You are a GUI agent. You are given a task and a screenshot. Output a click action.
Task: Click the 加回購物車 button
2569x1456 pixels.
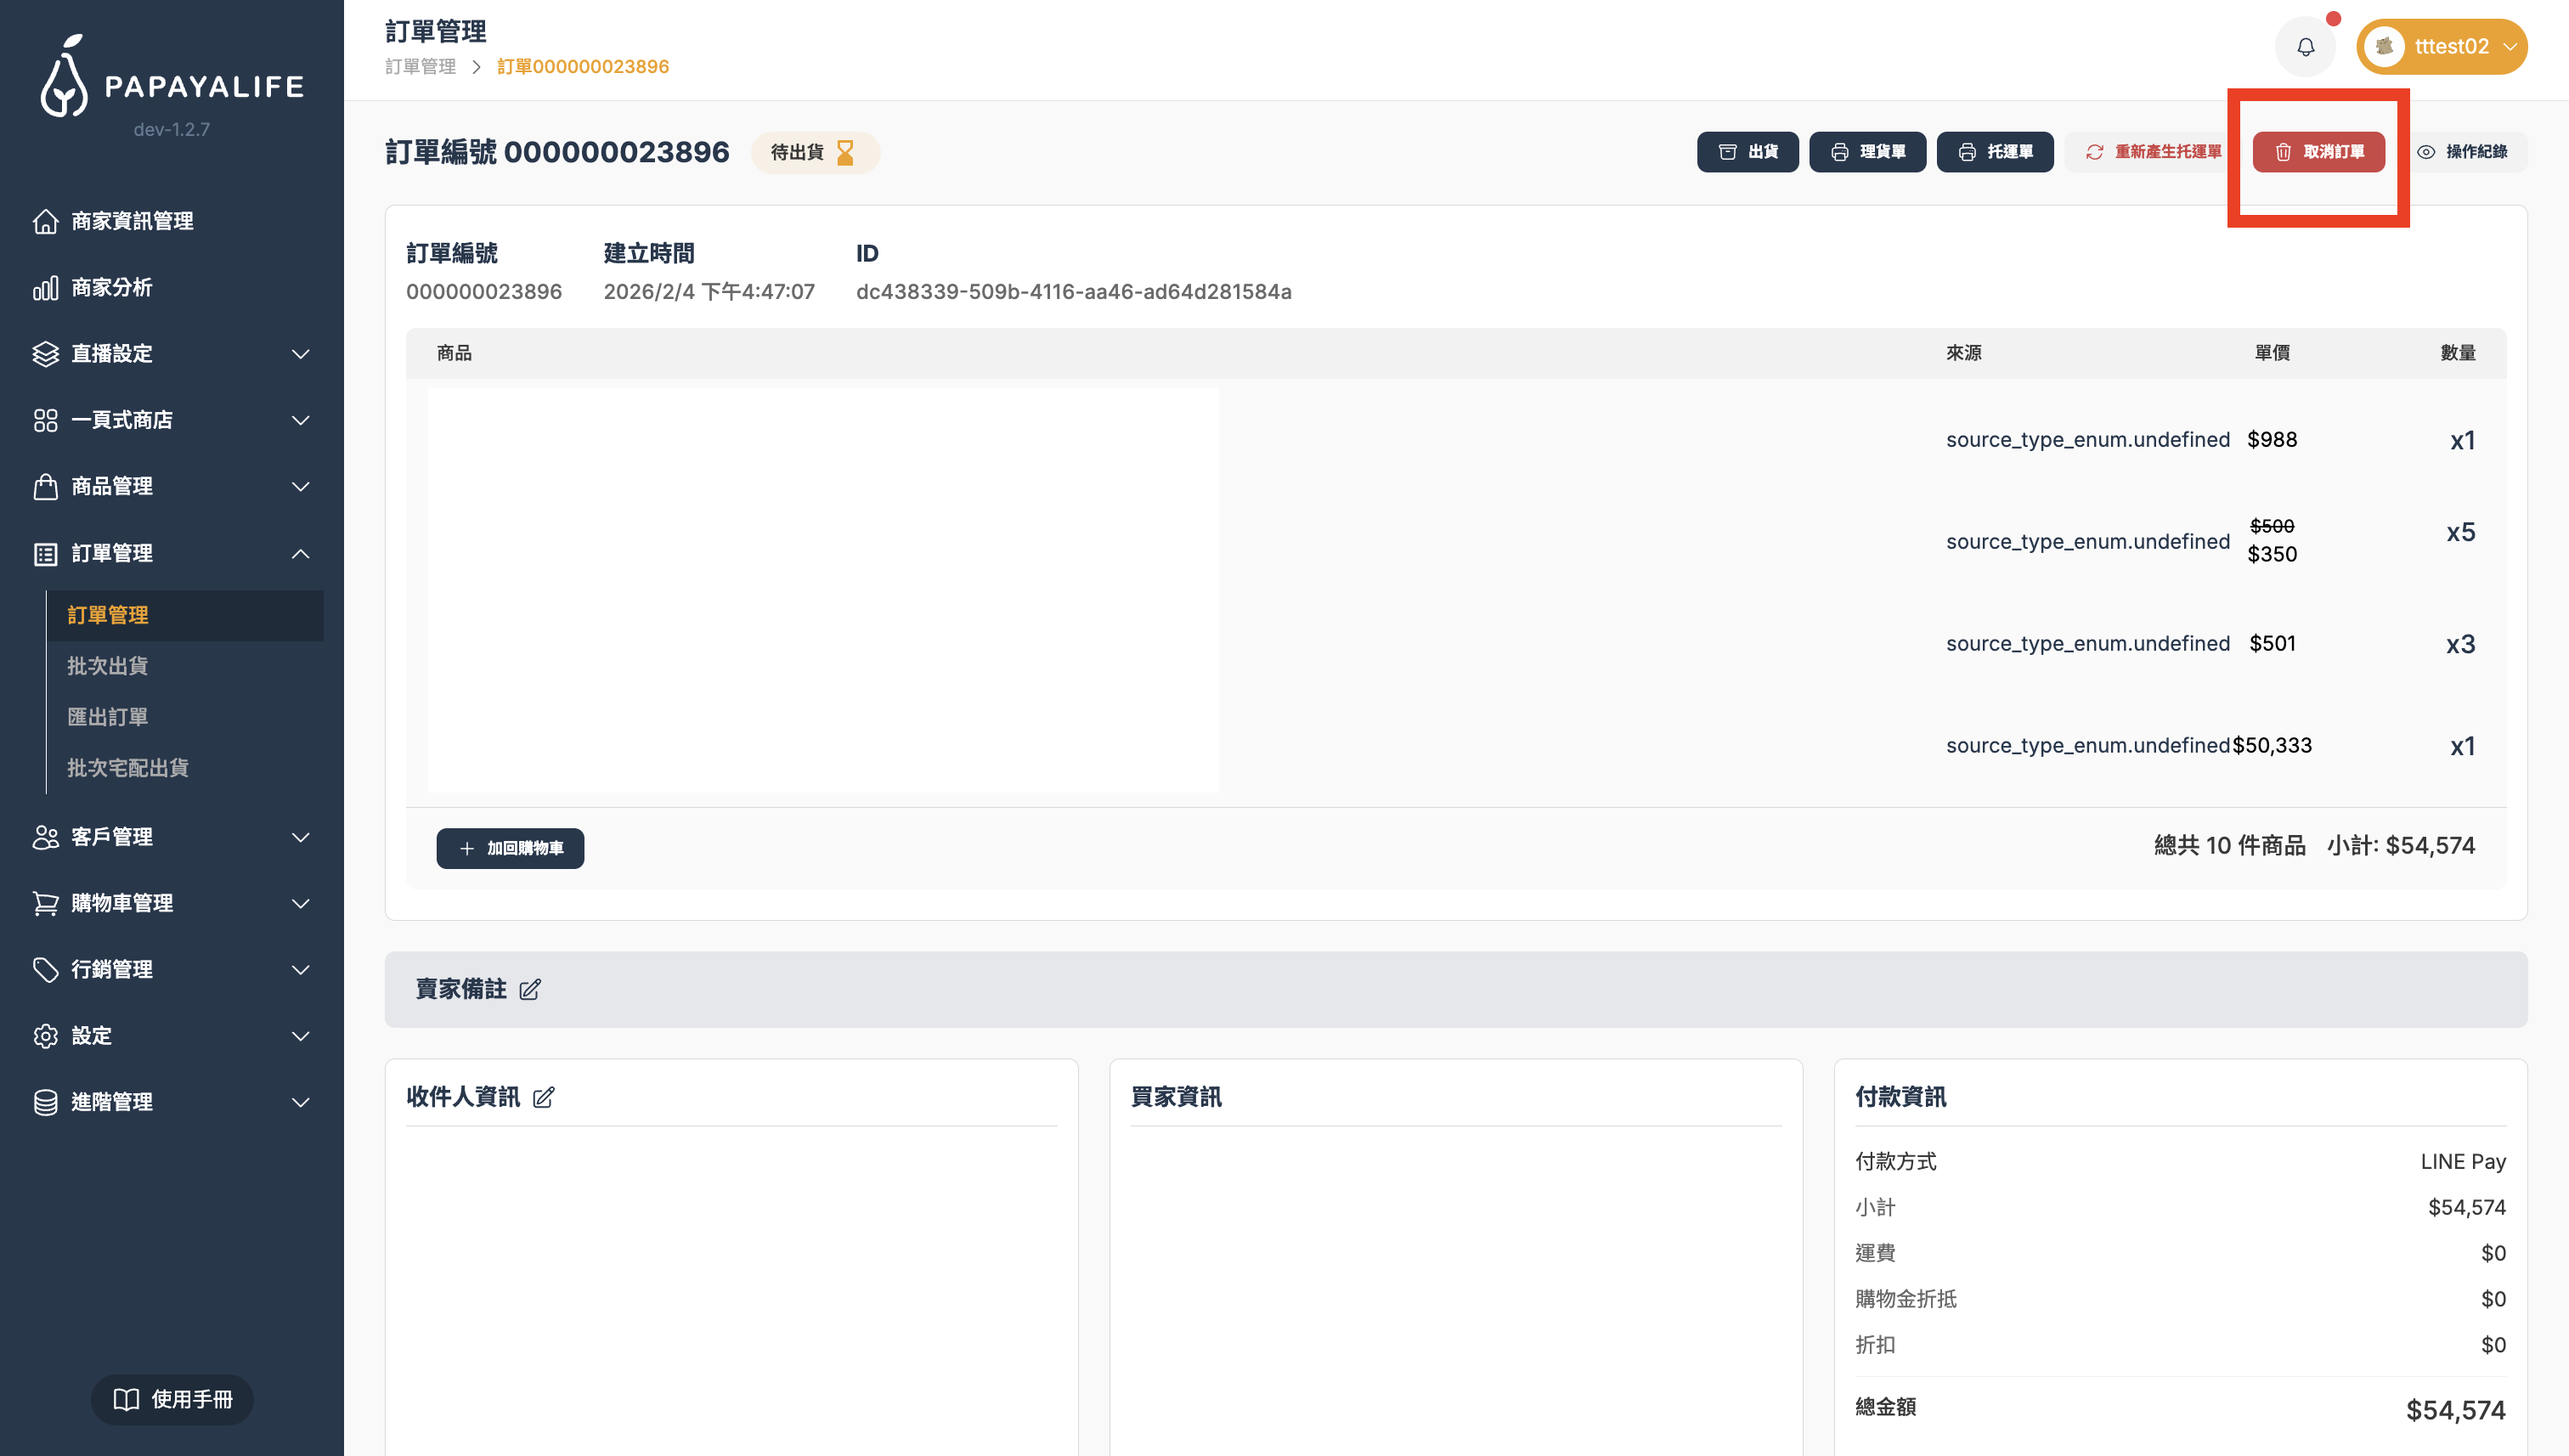click(510, 849)
